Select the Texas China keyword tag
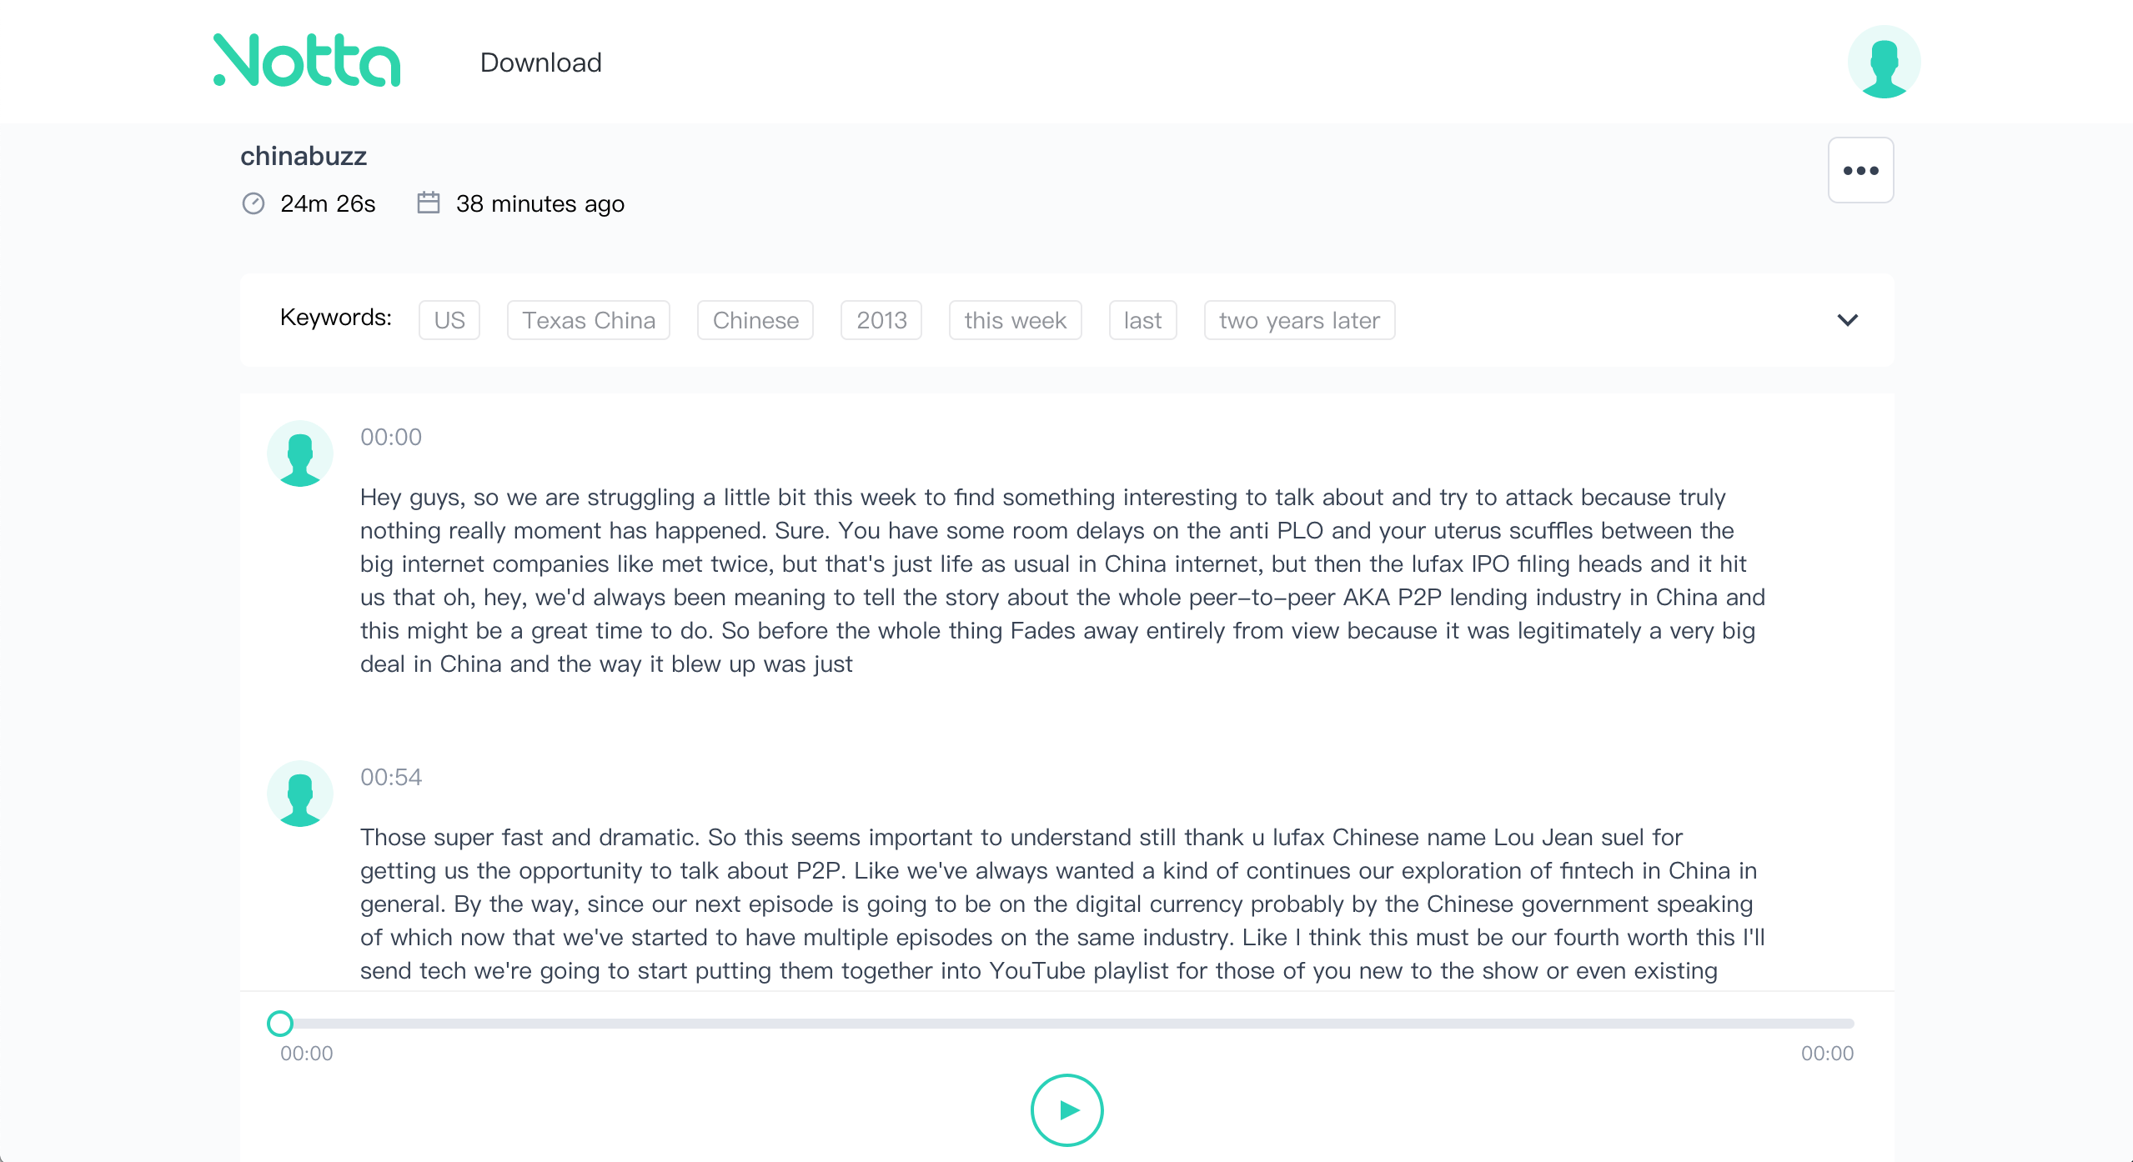2133x1162 pixels. click(x=589, y=320)
